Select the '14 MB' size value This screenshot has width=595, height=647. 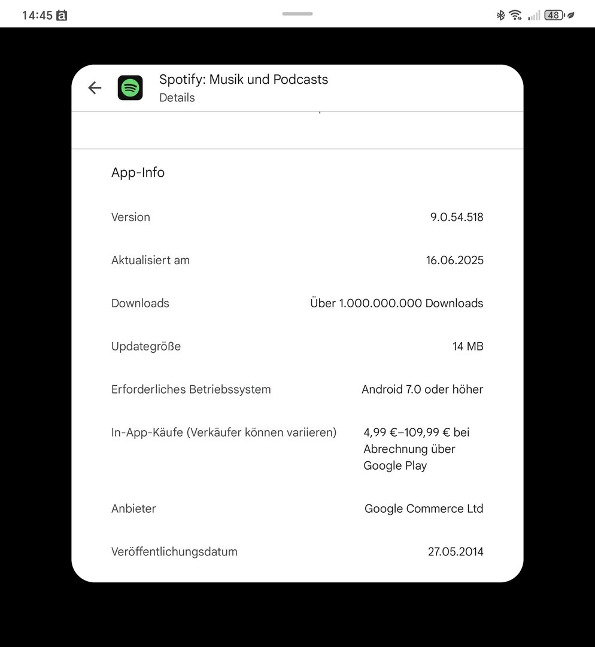[x=467, y=347]
